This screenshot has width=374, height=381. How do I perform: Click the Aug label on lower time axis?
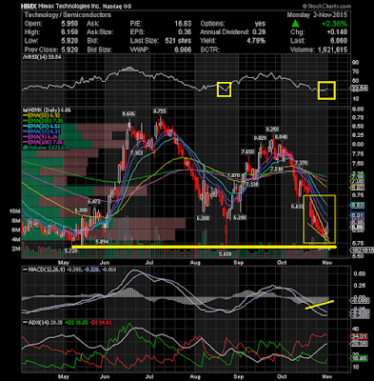pos(196,376)
